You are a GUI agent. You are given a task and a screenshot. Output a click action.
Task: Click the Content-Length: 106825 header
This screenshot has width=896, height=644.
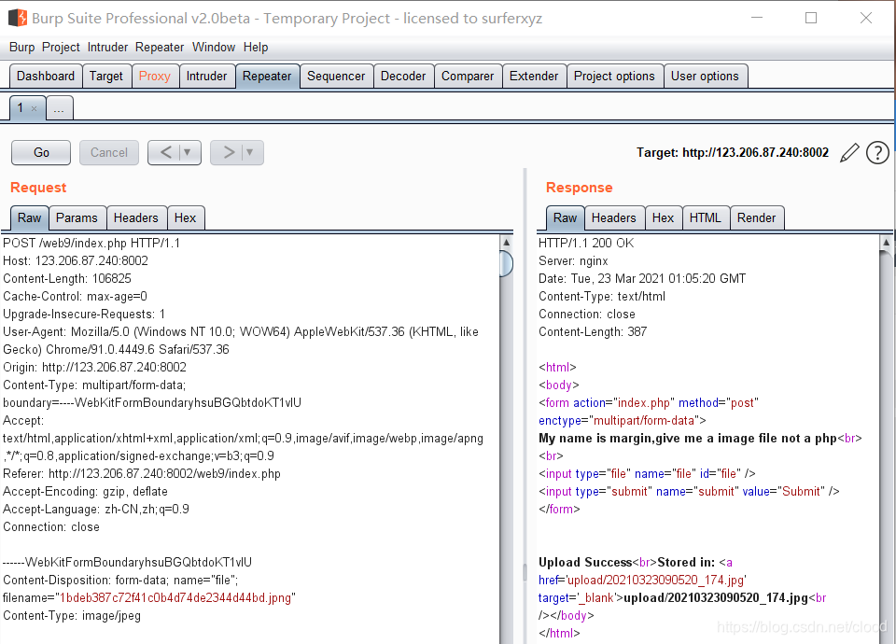pos(67,278)
